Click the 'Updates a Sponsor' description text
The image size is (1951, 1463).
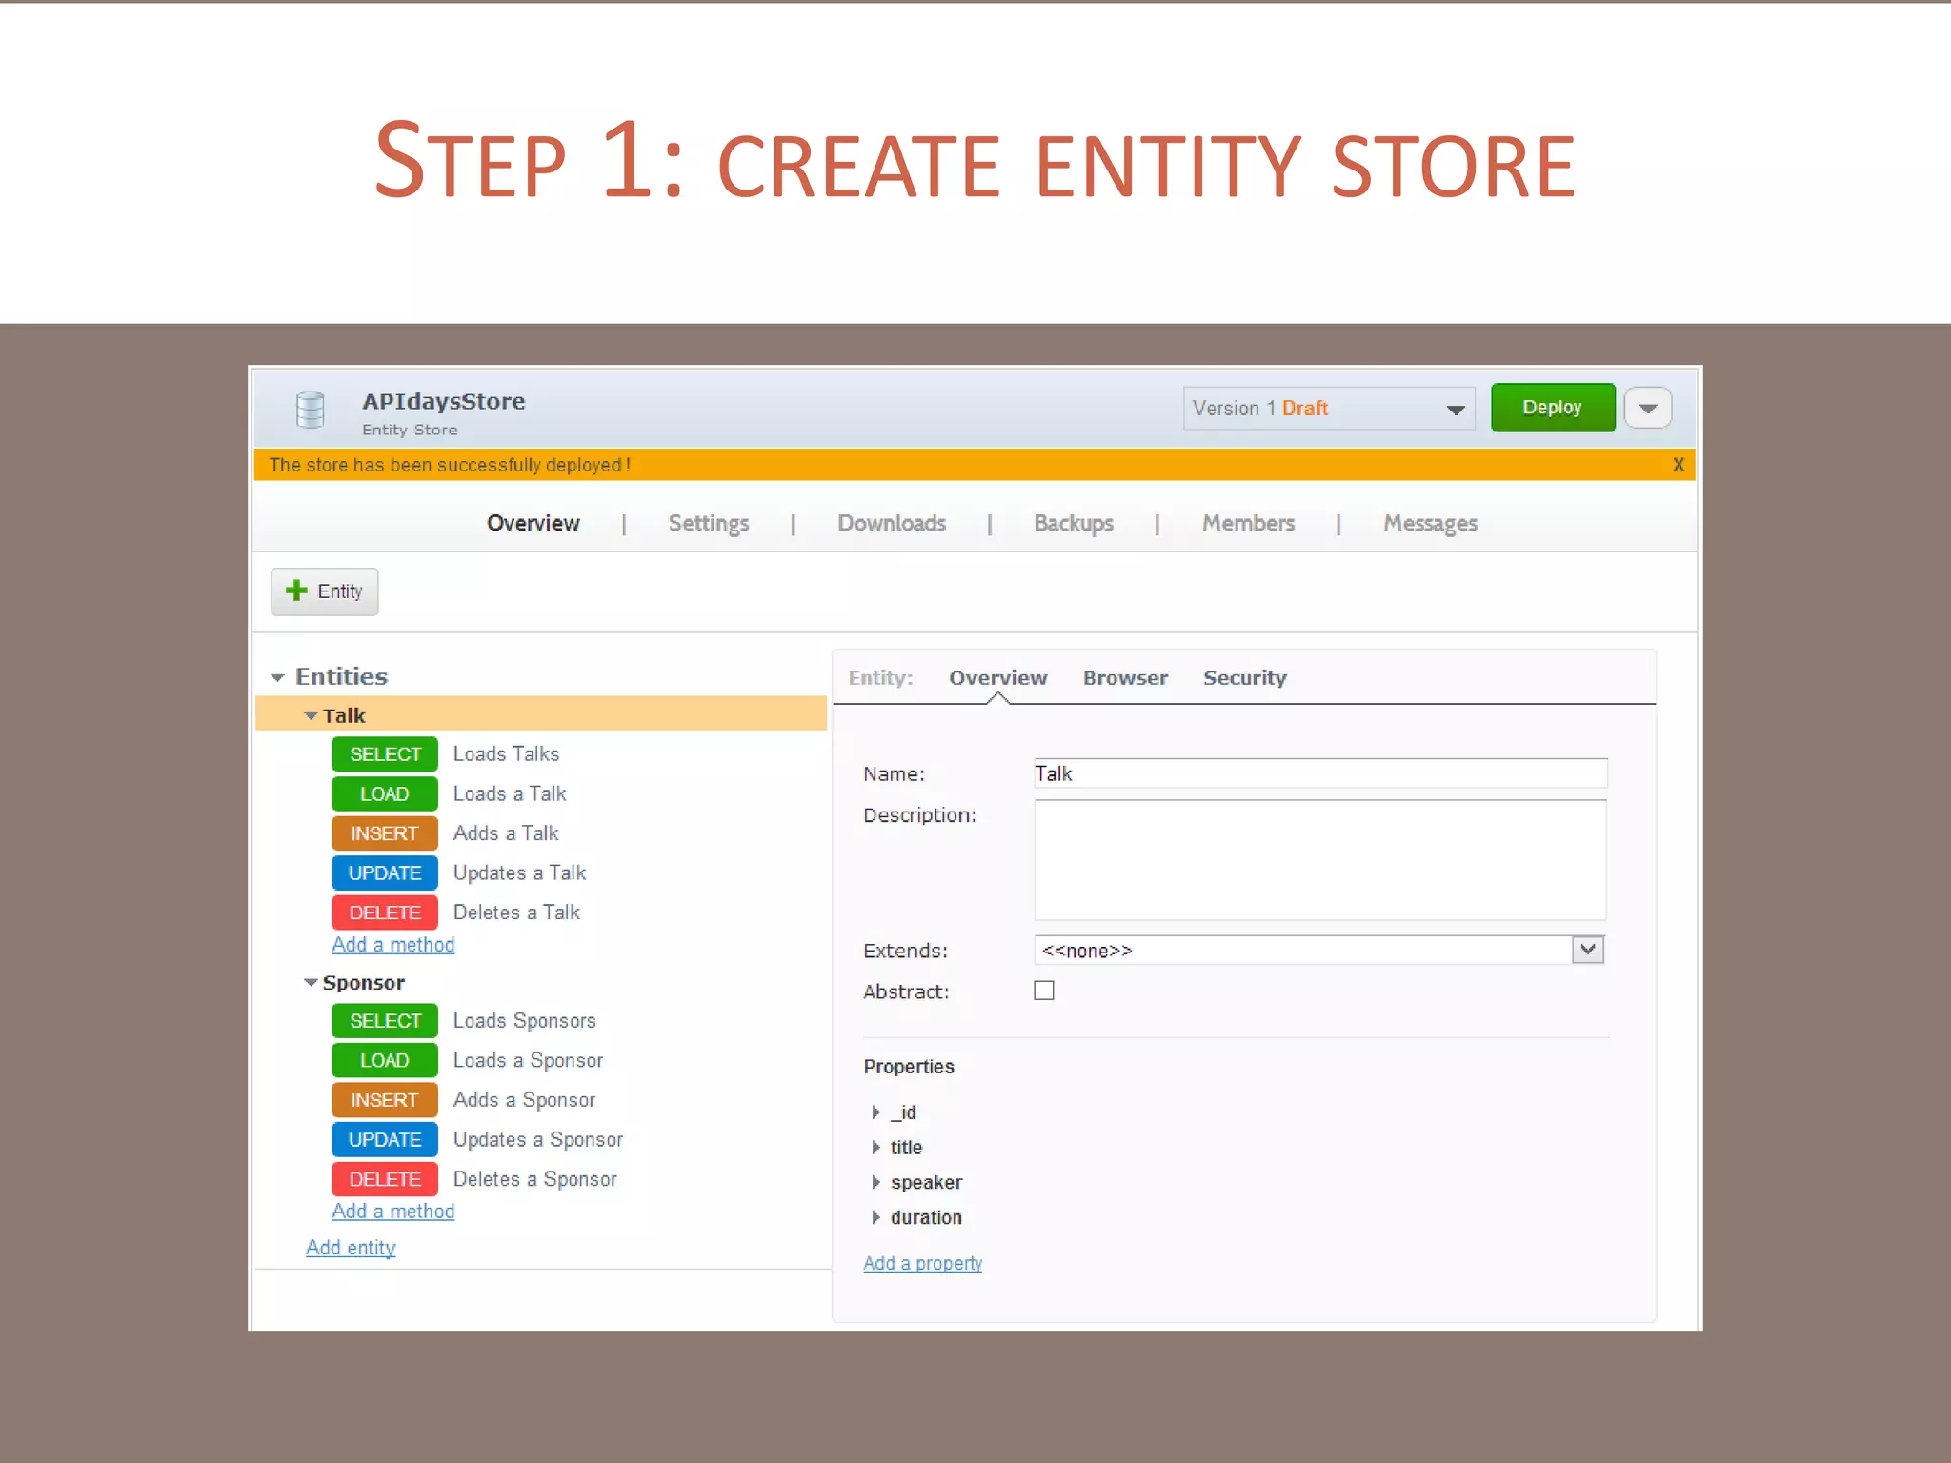tap(537, 1140)
